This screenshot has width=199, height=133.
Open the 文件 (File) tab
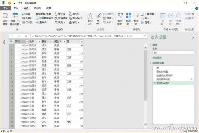click(6, 8)
